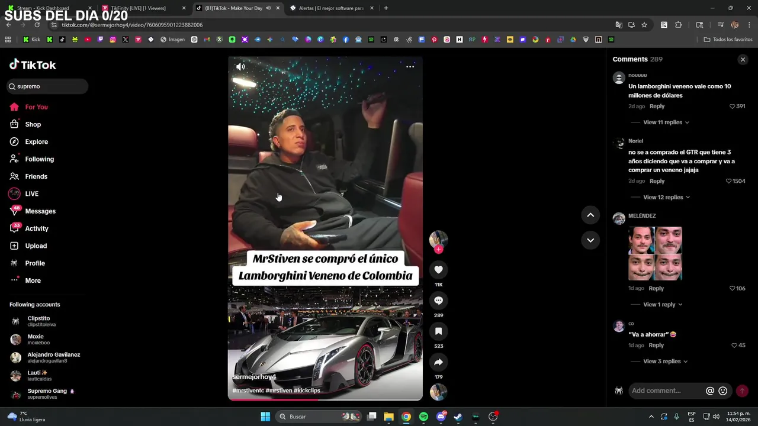Screen dimensions: 758x426
Task: Switch to Stream - Kick Dashboard tab
Action: 47,8
